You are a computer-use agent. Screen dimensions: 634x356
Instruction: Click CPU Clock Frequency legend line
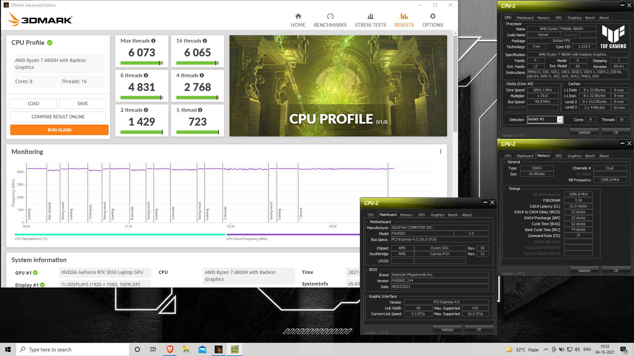293,235
